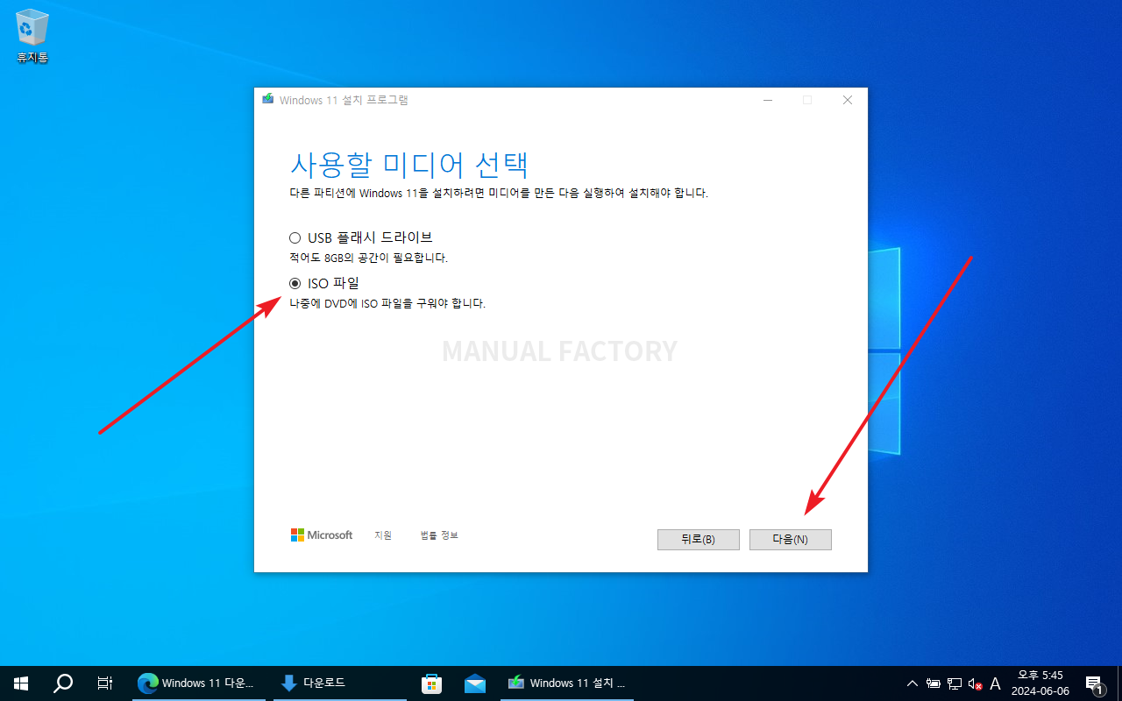This screenshot has height=701, width=1122.
Task: Select the ISO 파일 radio button
Action: [x=295, y=282]
